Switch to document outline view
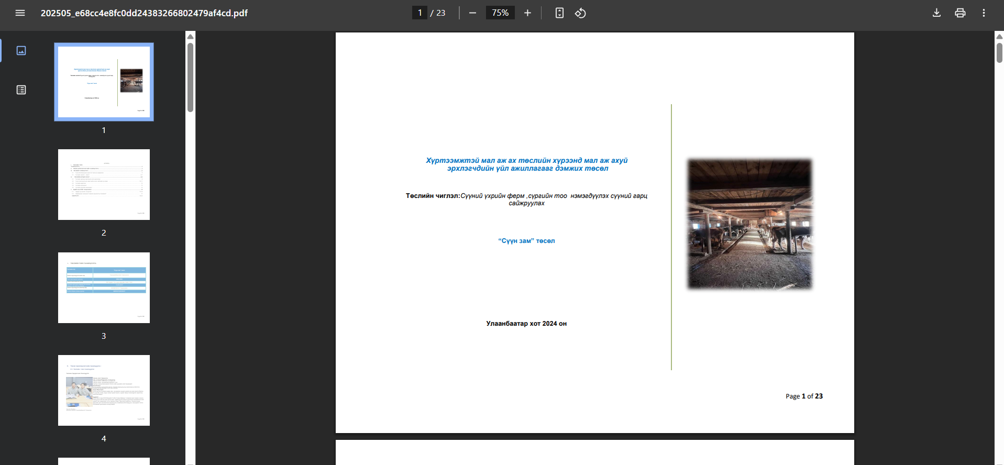This screenshot has width=1004, height=465. pyautogui.click(x=21, y=90)
